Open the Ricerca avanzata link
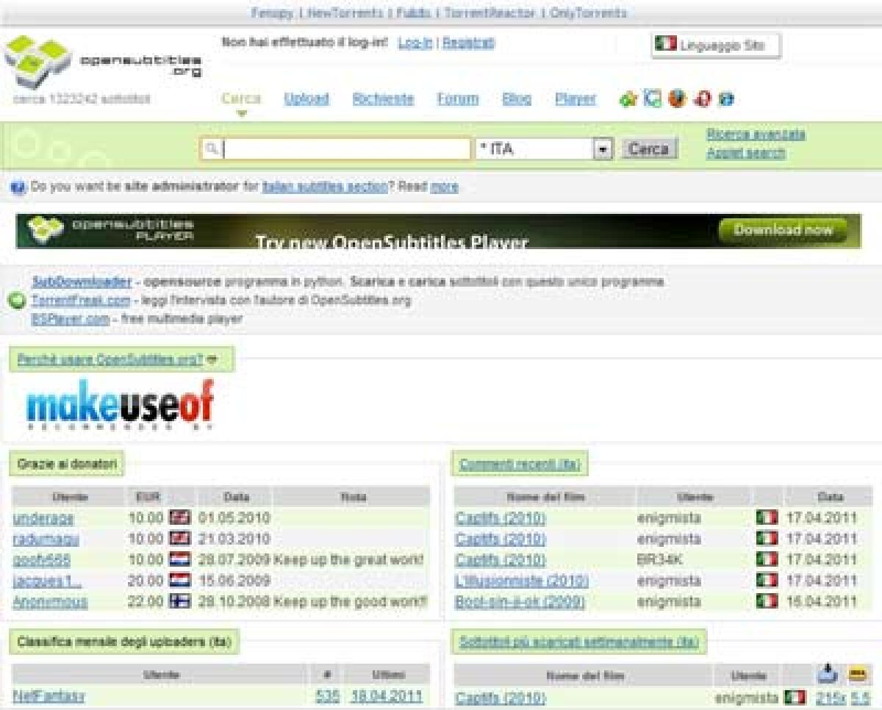The width and height of the screenshot is (882, 710). click(x=756, y=135)
